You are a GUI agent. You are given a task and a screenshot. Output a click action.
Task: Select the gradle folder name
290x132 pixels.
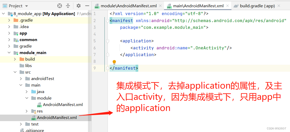[x=26, y=46]
